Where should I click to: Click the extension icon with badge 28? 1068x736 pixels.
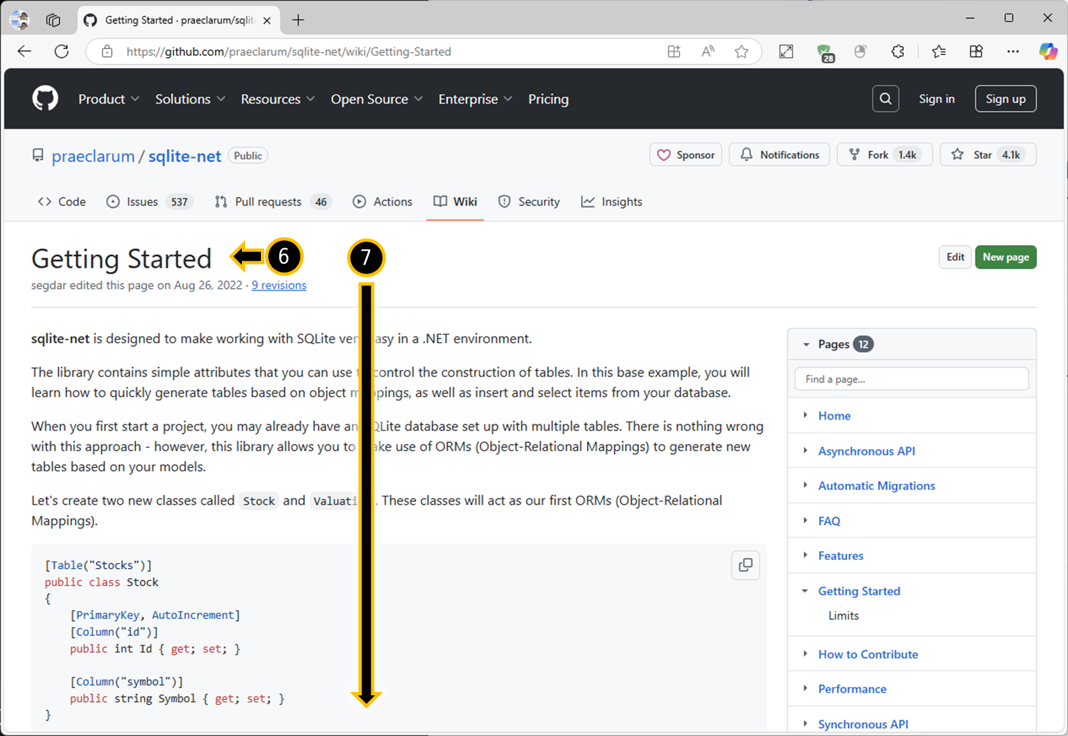(x=824, y=53)
